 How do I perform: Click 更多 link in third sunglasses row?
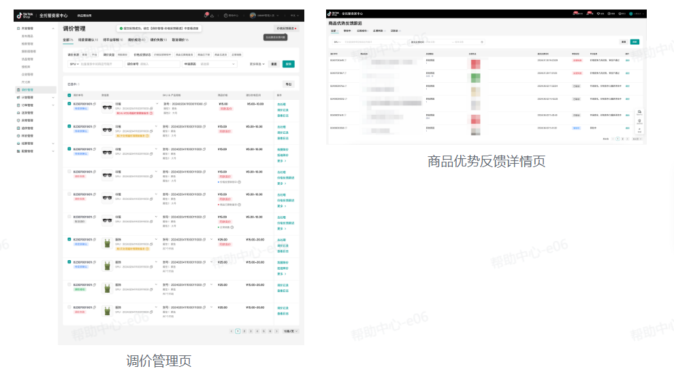click(282, 161)
